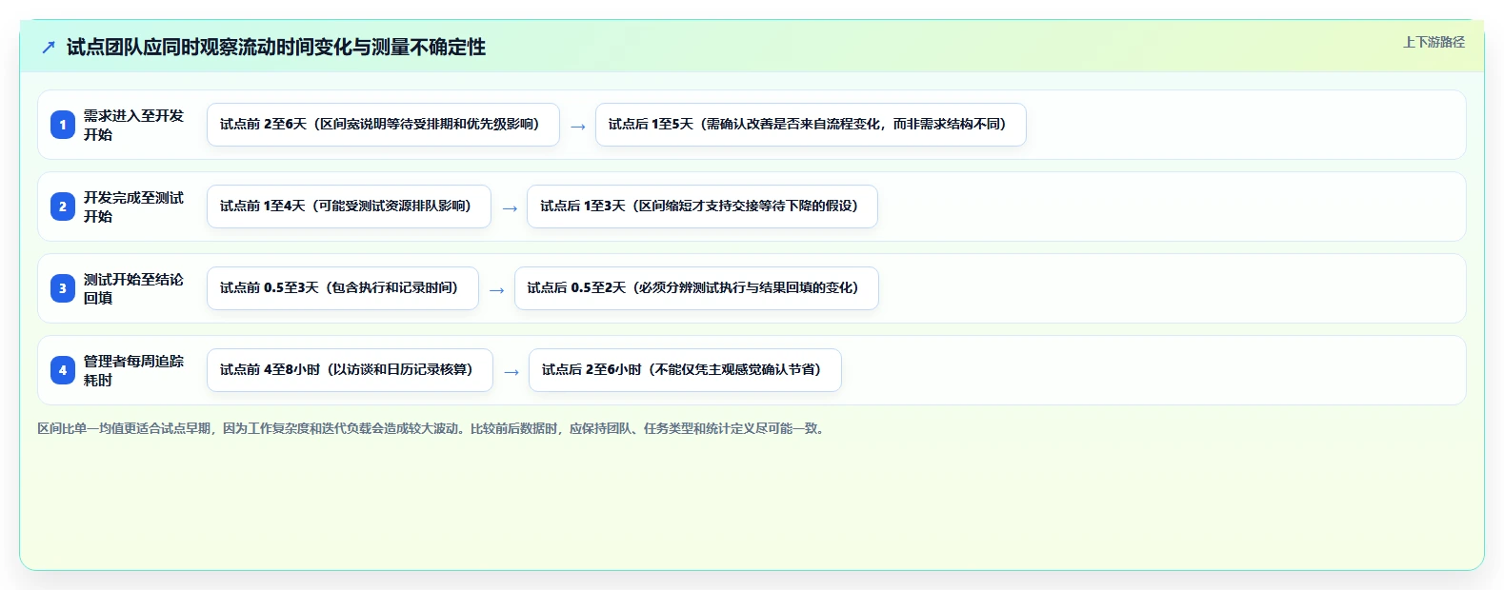
Task: Click the heading 试点团队应同时观察流动时间变化与测量不确定性
Action: 276,48
